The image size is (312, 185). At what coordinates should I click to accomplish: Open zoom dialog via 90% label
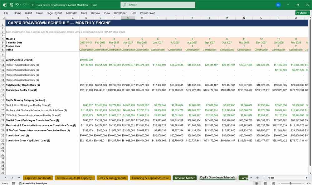tap(309, 183)
